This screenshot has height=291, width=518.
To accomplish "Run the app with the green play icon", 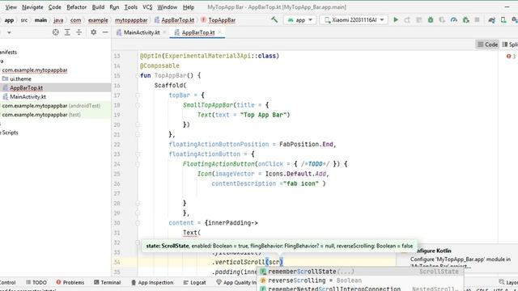I will (x=396, y=19).
